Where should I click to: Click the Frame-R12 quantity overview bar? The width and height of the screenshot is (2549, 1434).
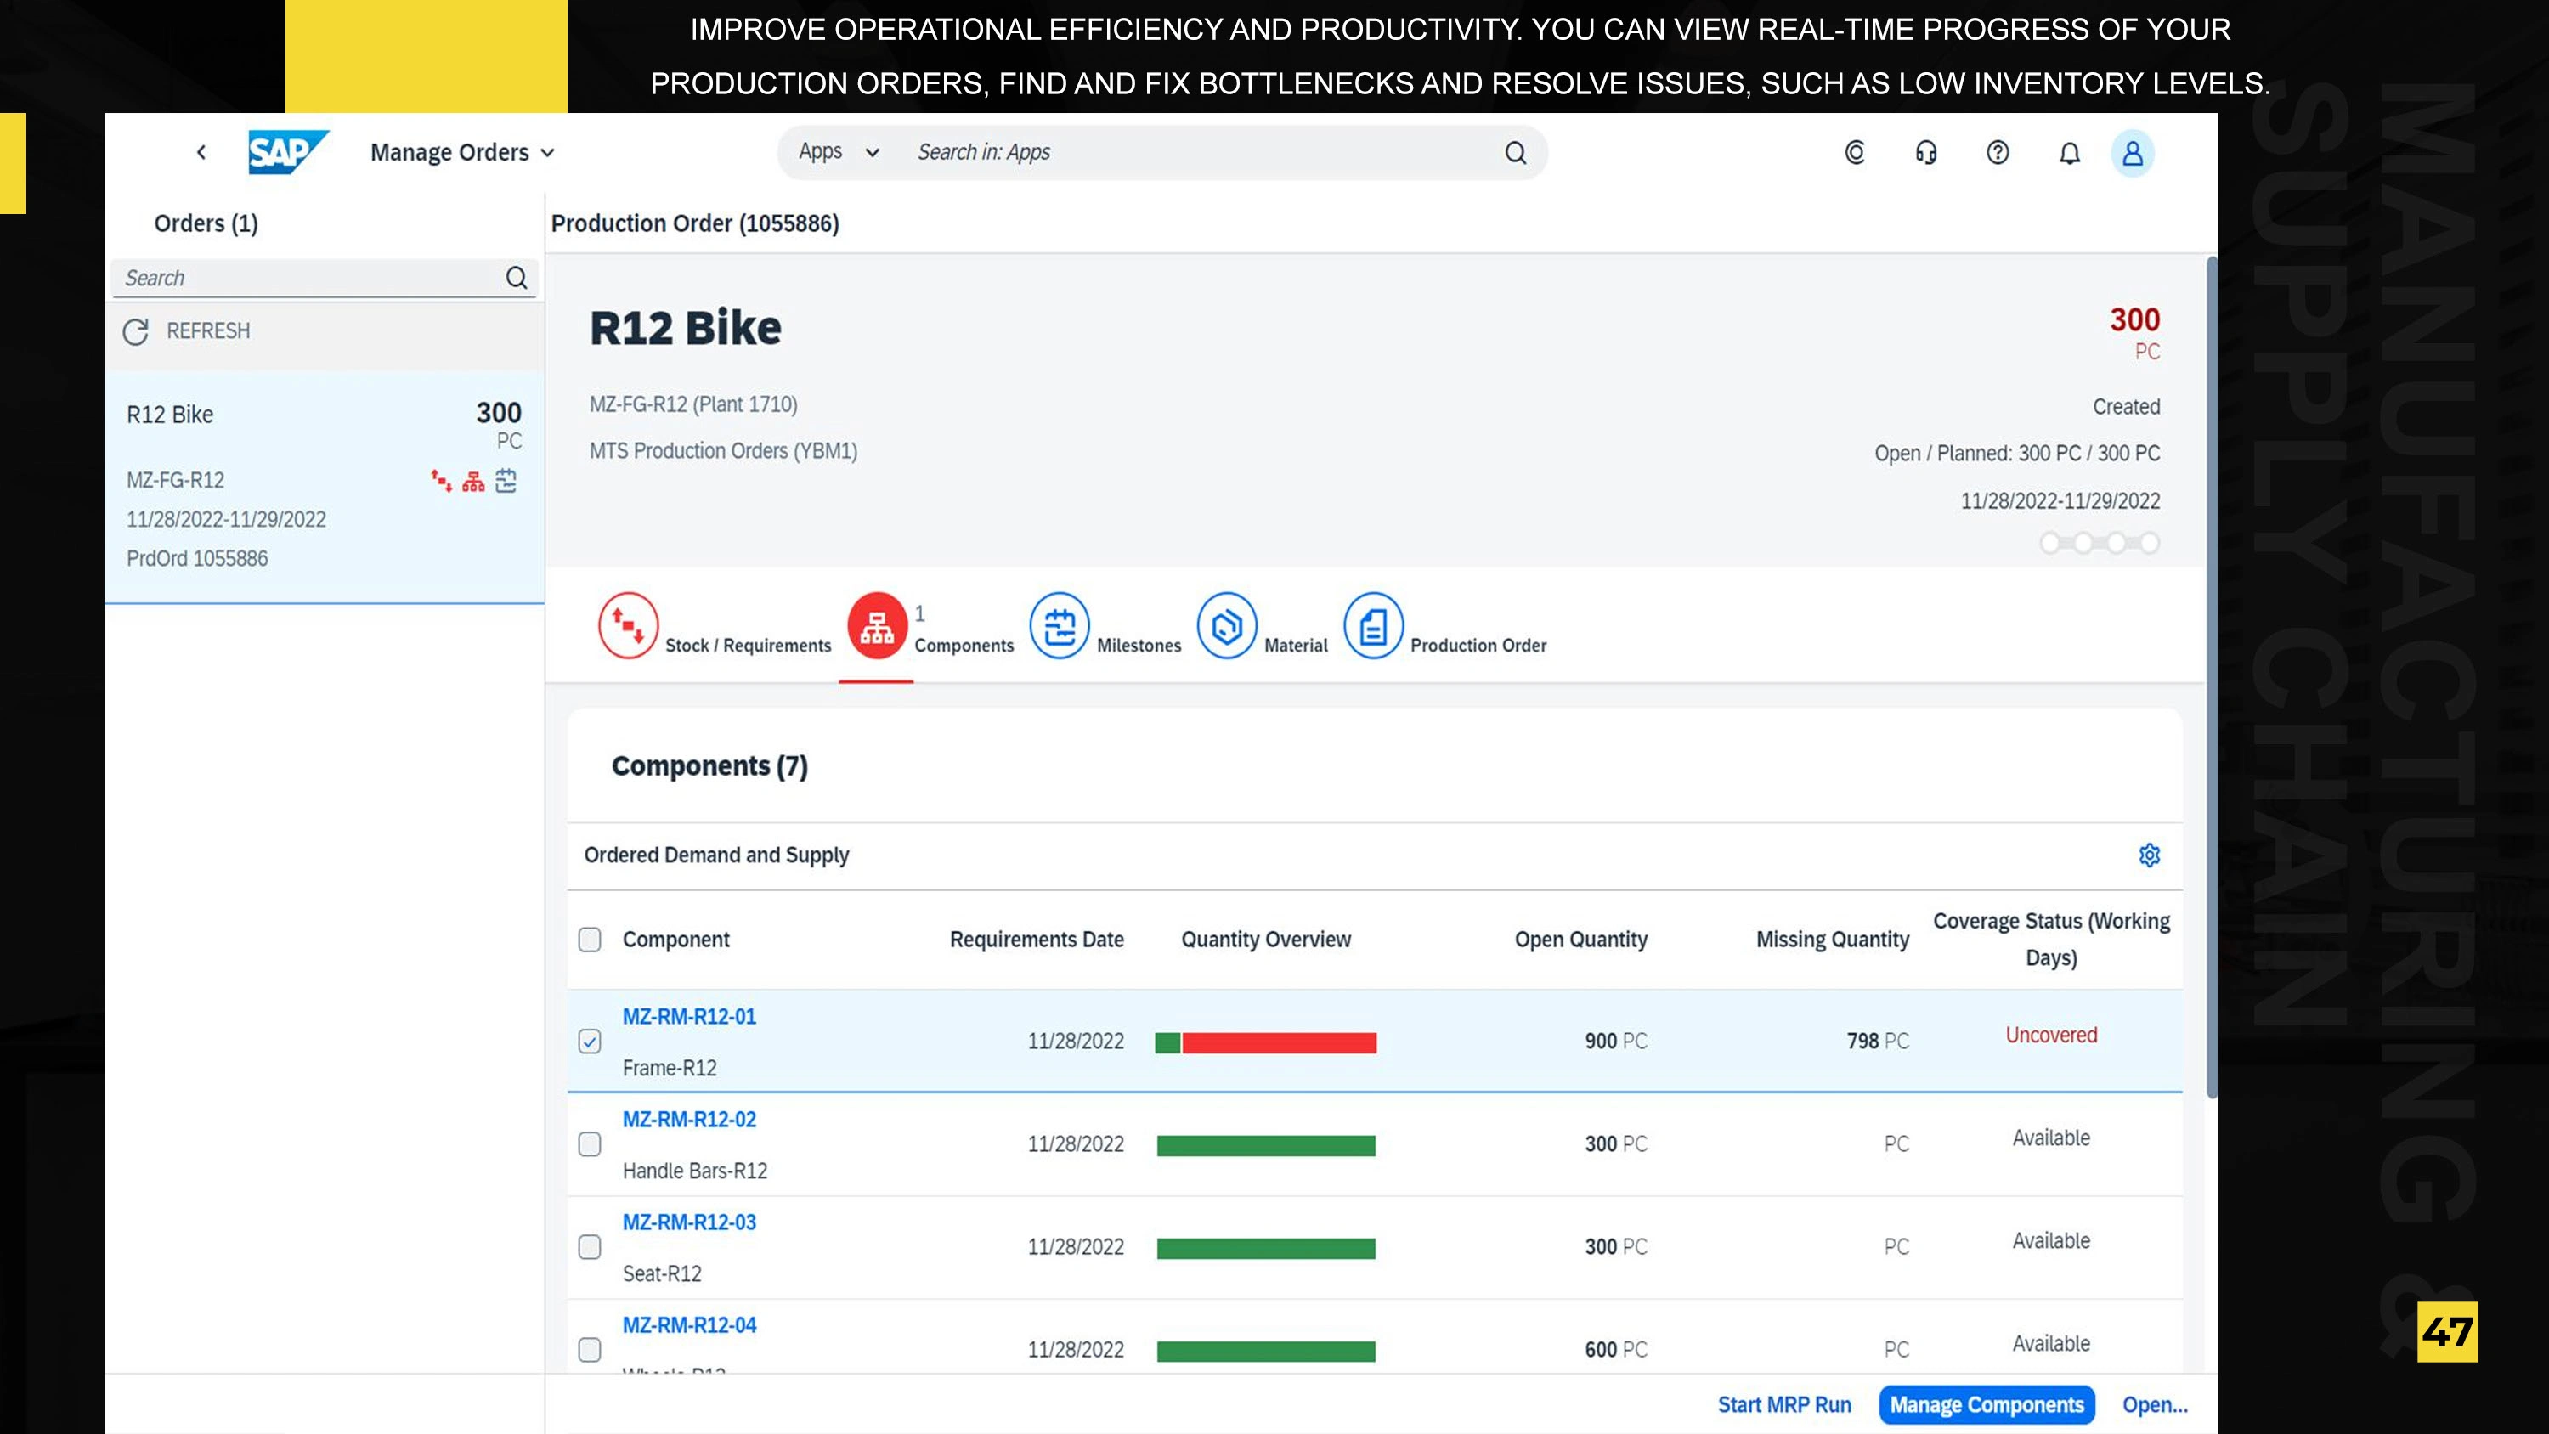point(1266,1042)
